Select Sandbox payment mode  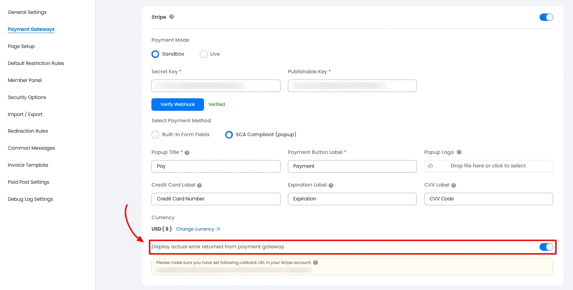pyautogui.click(x=155, y=54)
